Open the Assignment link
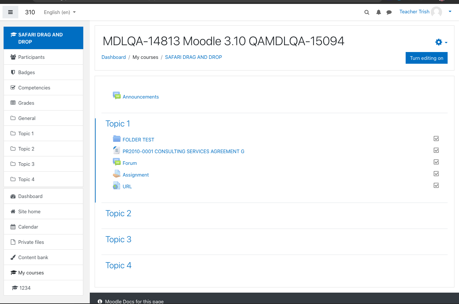 136,175
